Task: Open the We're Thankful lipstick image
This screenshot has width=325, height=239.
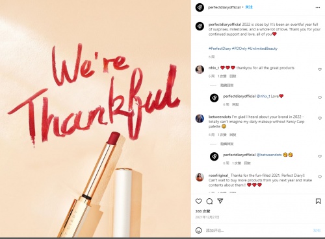Action: (x=96, y=119)
